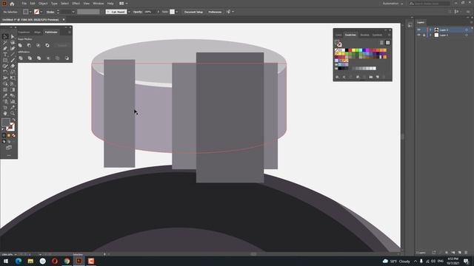Click the Opacity value field
The width and height of the screenshot is (474, 266).
150,12
